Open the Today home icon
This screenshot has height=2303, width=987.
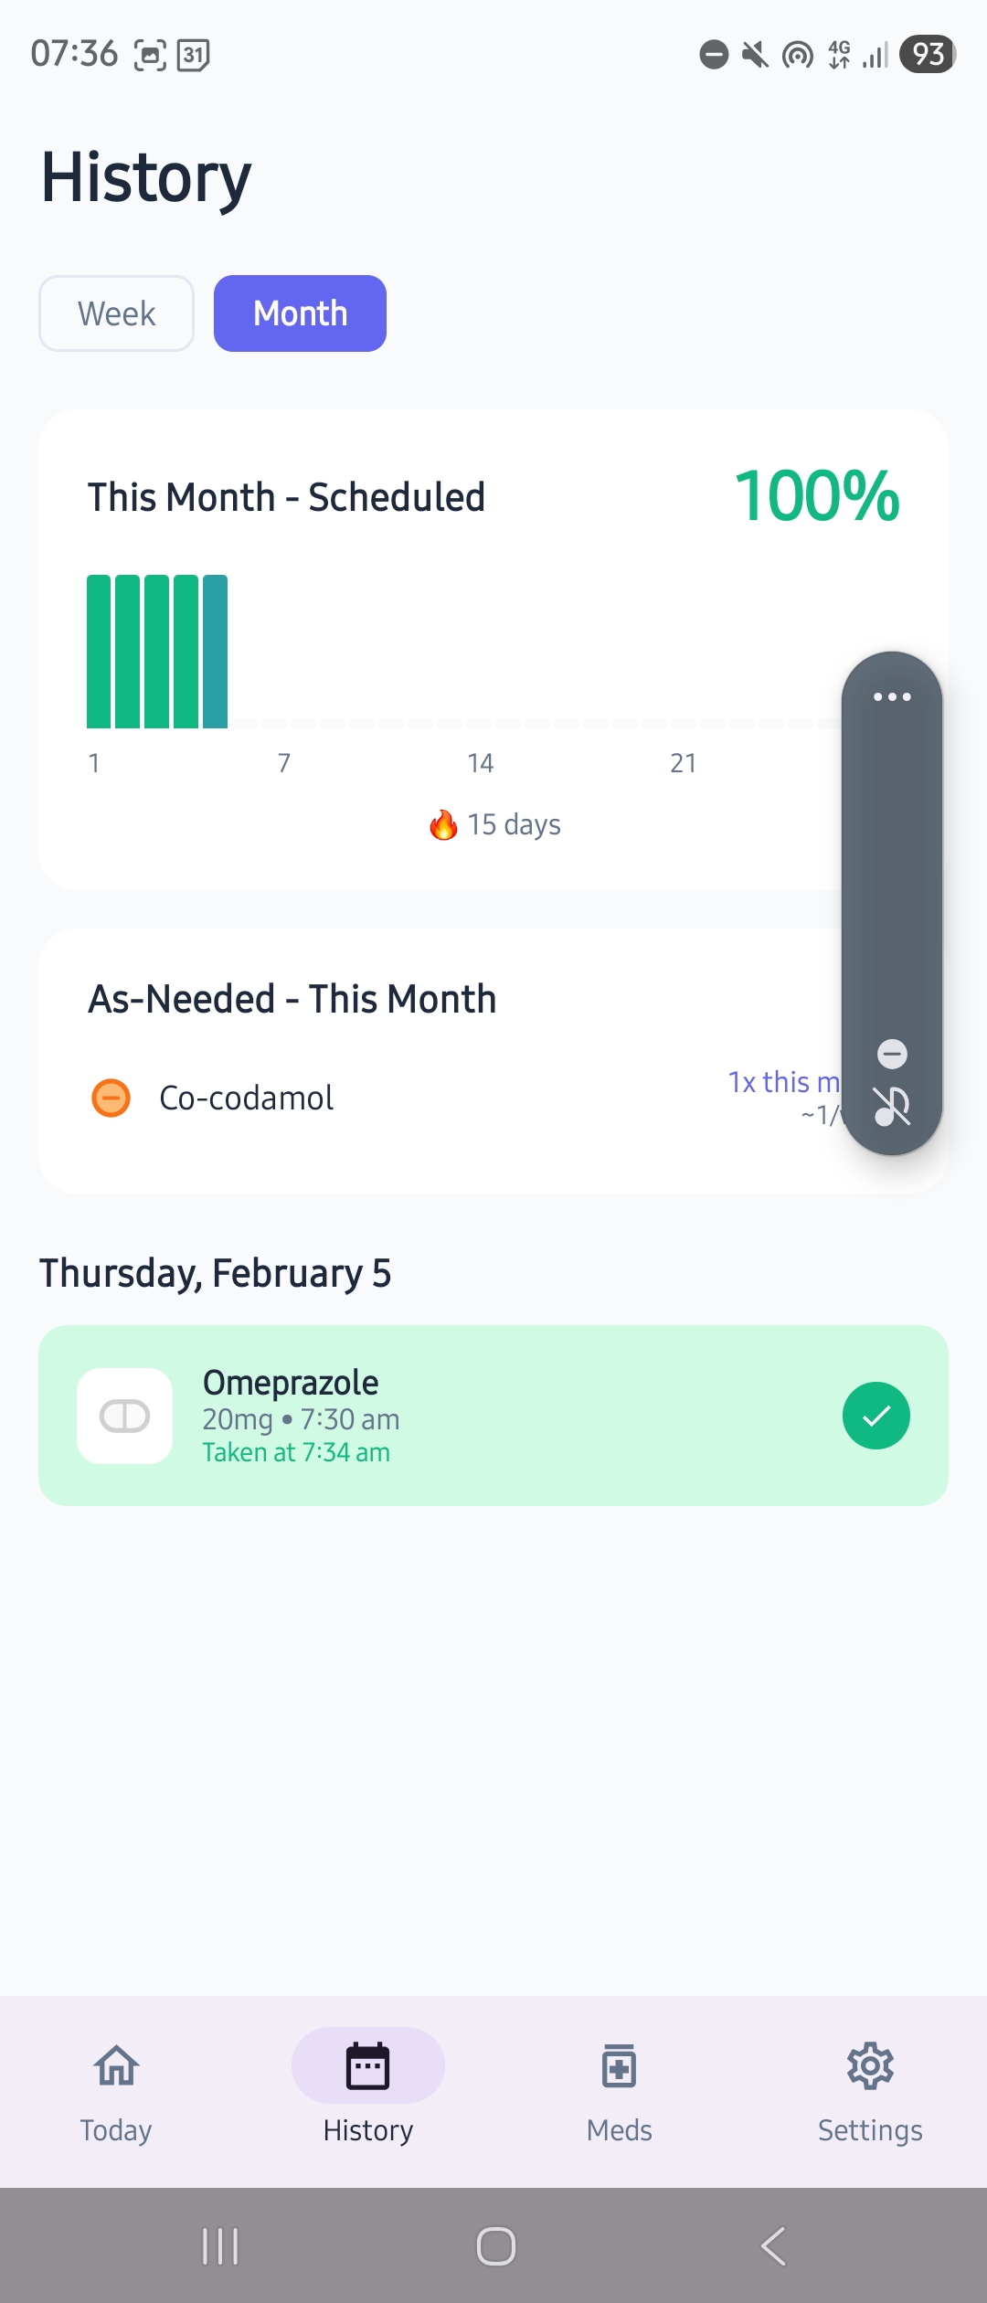pos(115,2065)
